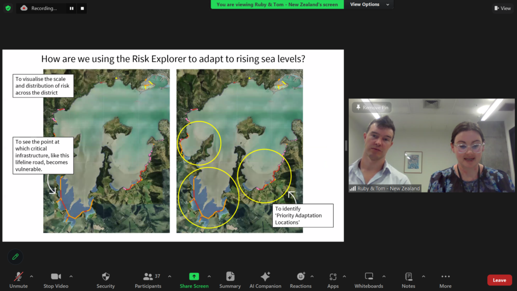Stop the recording
This screenshot has height=291, width=517.
point(82,8)
